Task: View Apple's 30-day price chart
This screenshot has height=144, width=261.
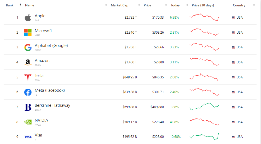Action: point(204,17)
